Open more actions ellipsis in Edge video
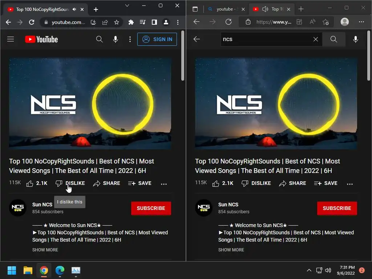 (350, 184)
